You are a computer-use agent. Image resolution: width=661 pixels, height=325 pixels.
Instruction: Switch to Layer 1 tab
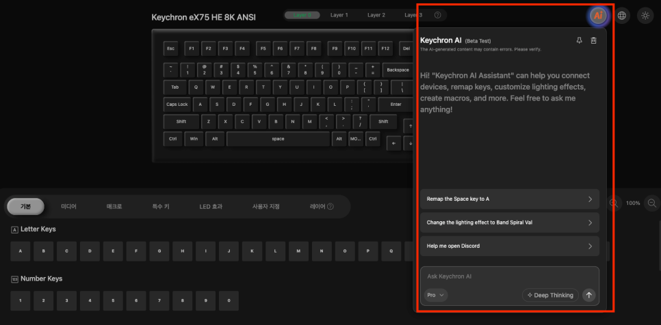pos(339,15)
